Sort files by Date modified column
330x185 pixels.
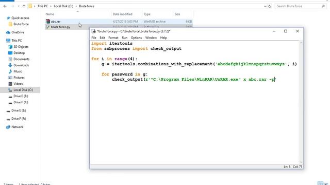123,14
